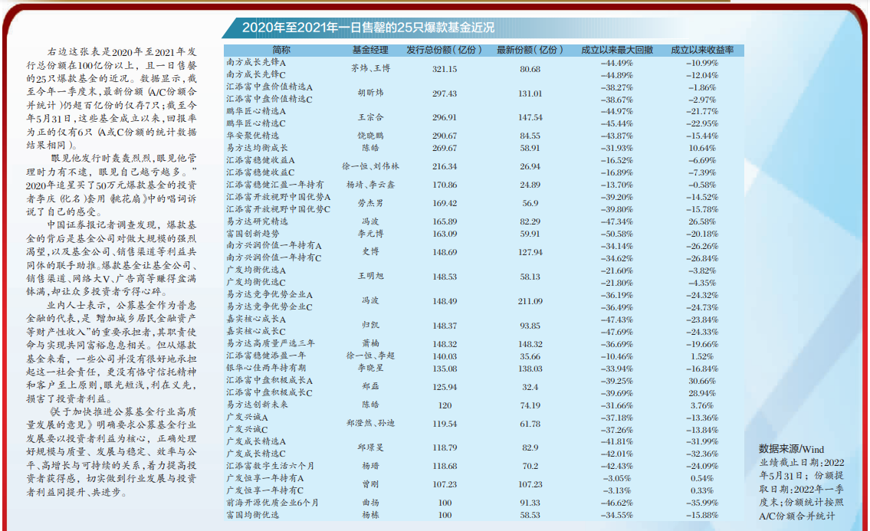Select latest shares value 131.01
The width and height of the screenshot is (870, 531).
click(x=530, y=93)
